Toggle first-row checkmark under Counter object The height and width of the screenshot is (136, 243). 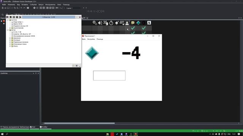[144, 28]
